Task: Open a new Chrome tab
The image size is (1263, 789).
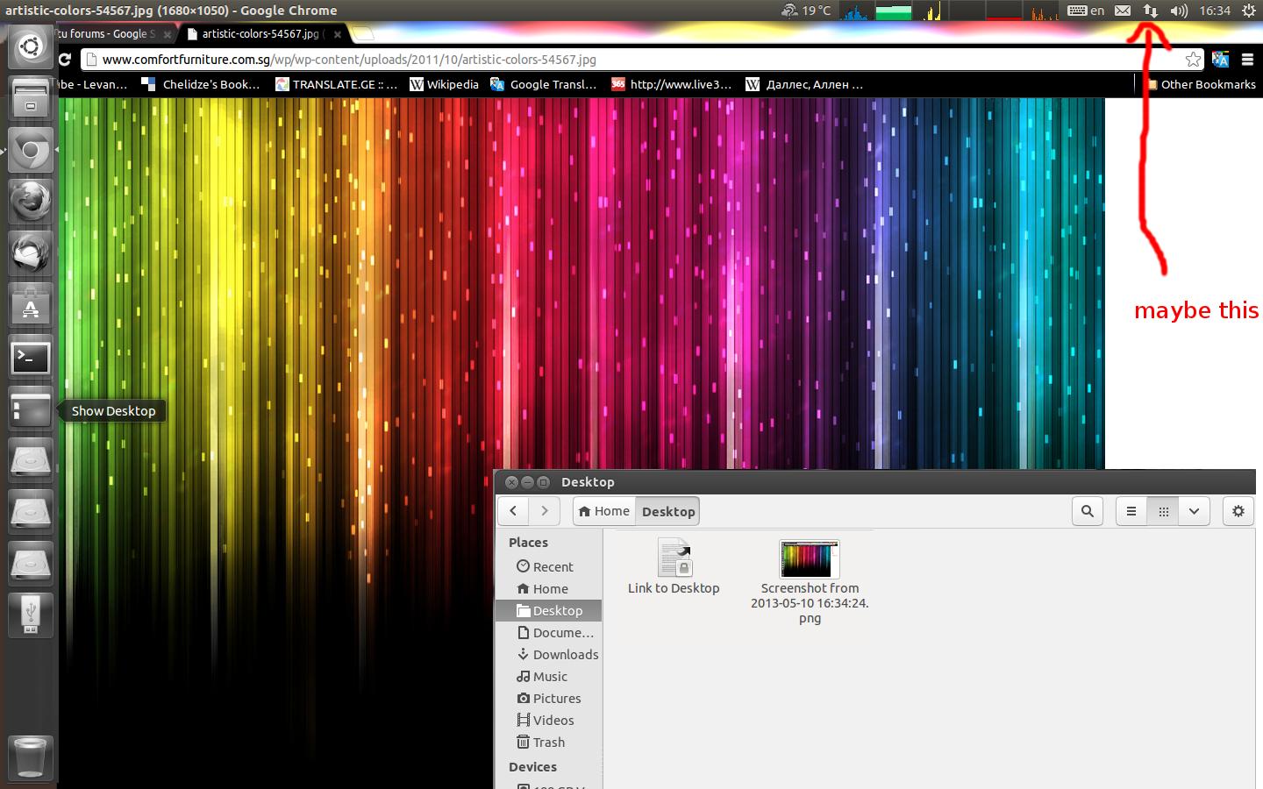Action: [x=363, y=33]
